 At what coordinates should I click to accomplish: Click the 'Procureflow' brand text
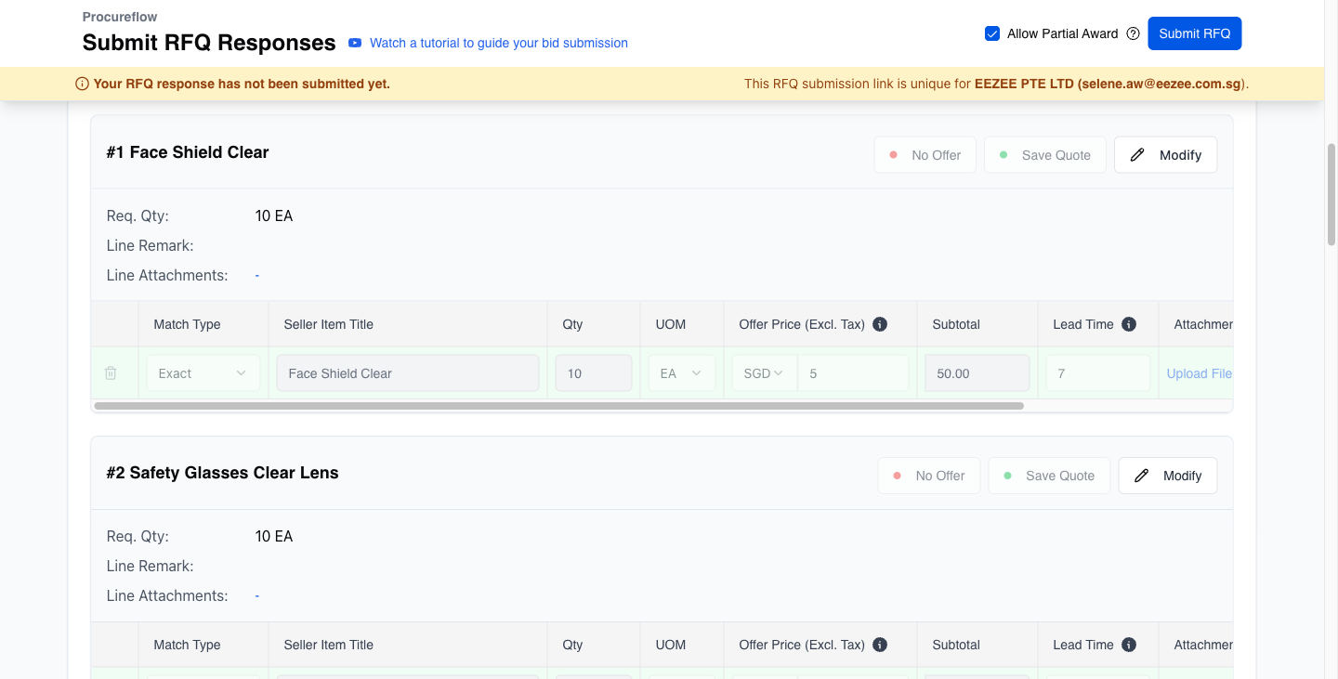pos(120,17)
